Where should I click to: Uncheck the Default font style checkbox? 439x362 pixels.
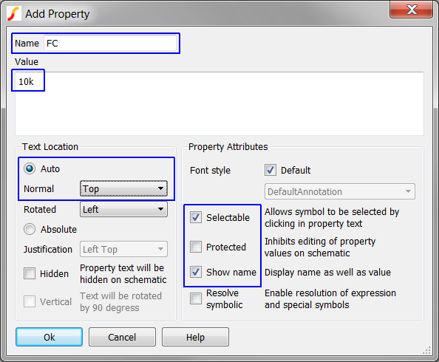tap(270, 170)
